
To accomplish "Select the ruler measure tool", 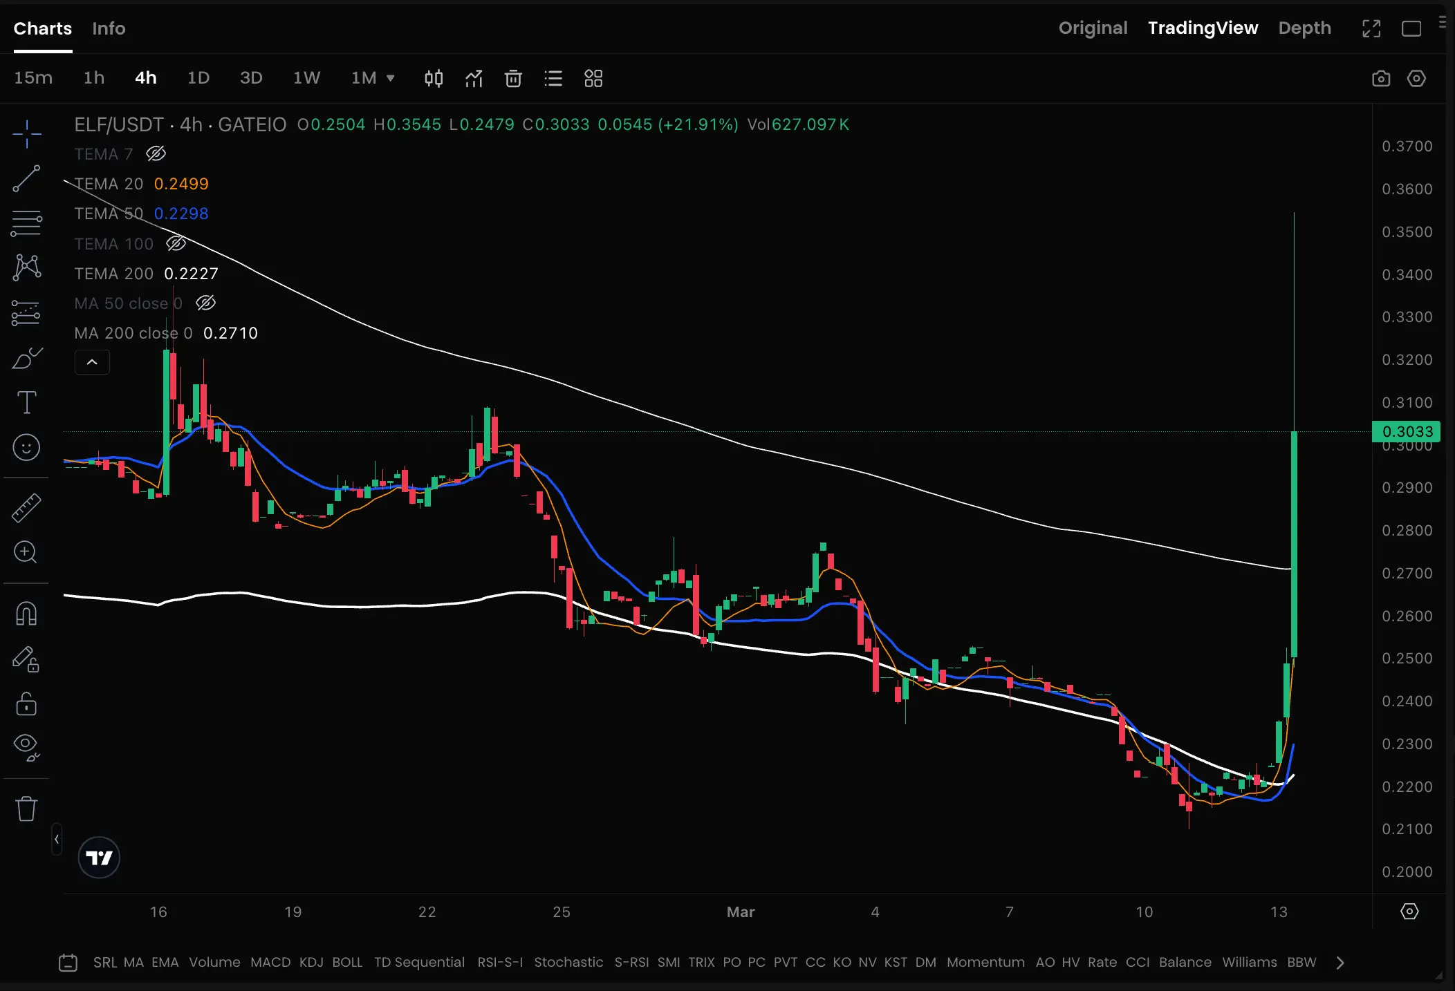I will pyautogui.click(x=26, y=508).
